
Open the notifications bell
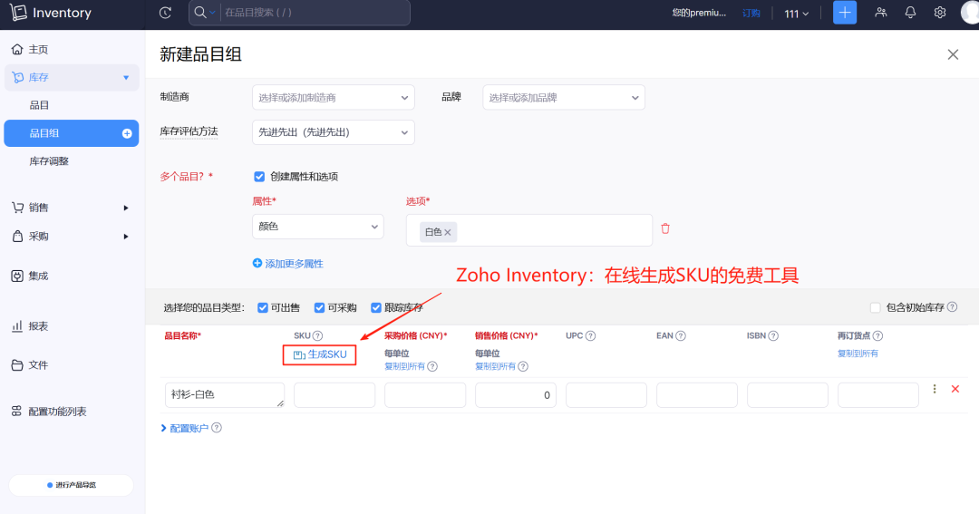click(910, 13)
